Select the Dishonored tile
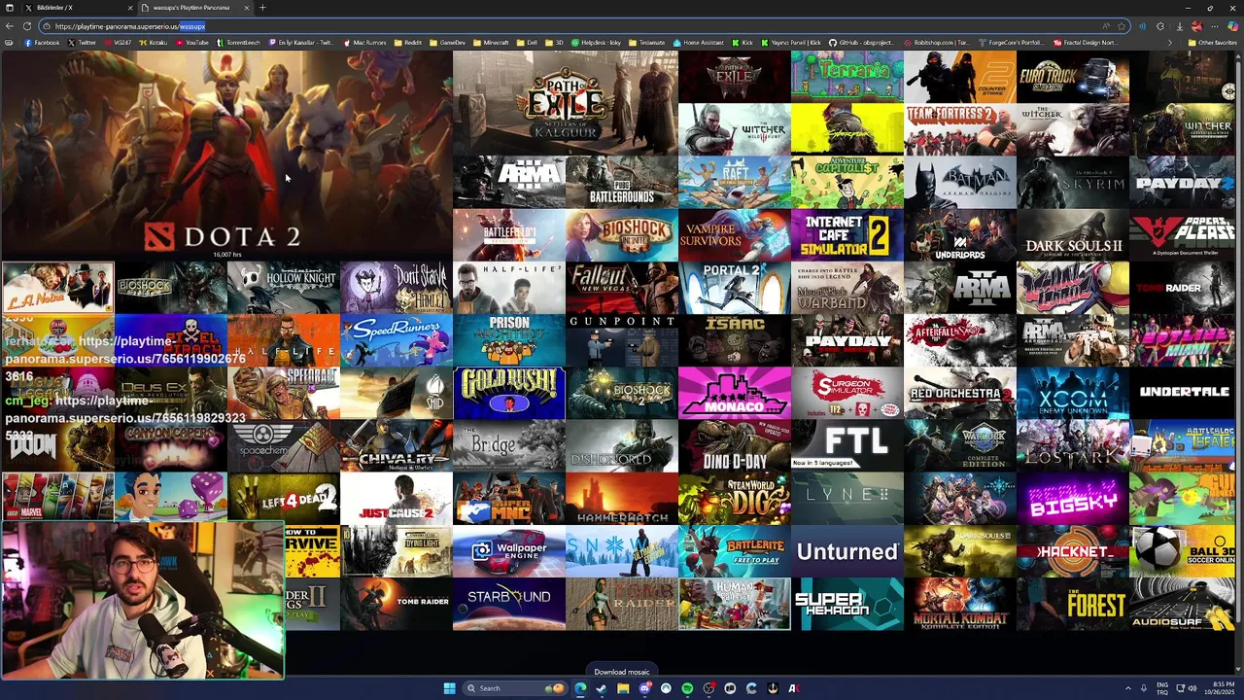1244x700 pixels. click(622, 445)
